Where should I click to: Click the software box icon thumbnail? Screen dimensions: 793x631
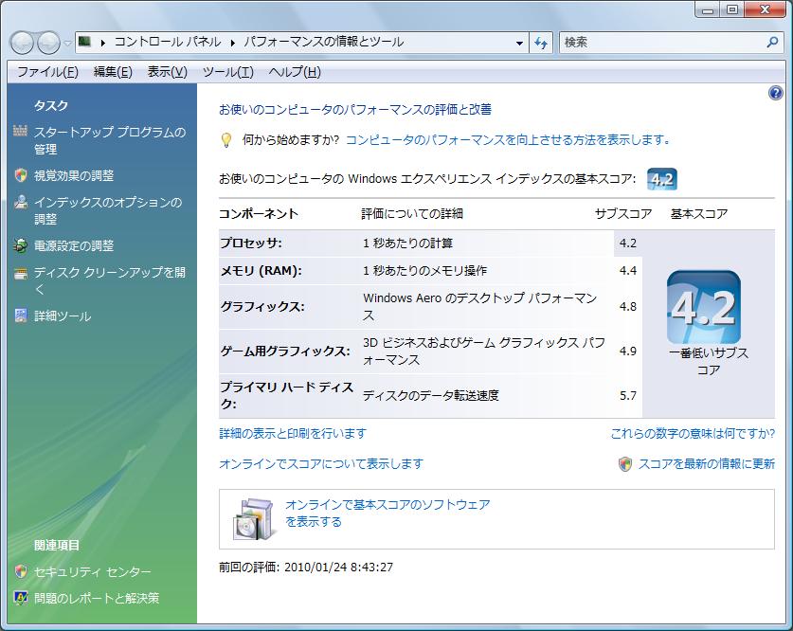point(256,519)
